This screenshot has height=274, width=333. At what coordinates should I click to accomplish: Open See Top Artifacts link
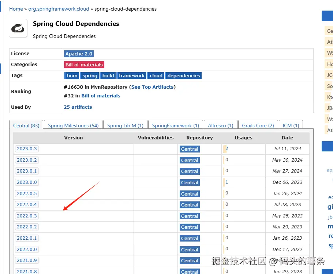[153, 87]
